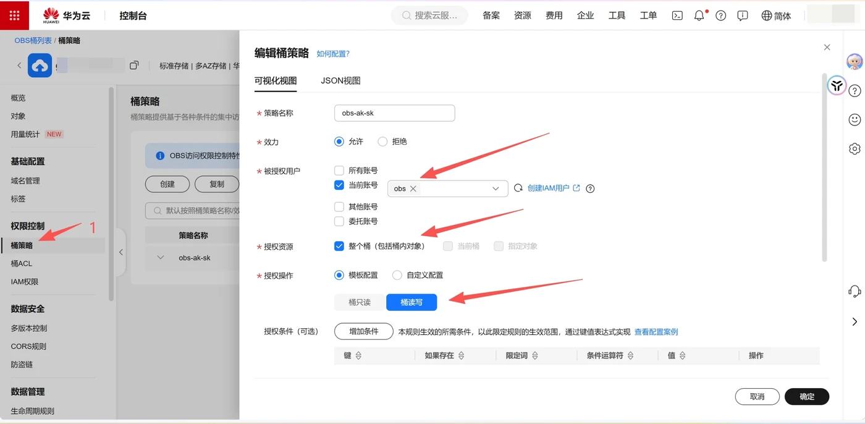This screenshot has width=865, height=424.
Task: Select the 模板配置 radio button
Action: pos(339,275)
